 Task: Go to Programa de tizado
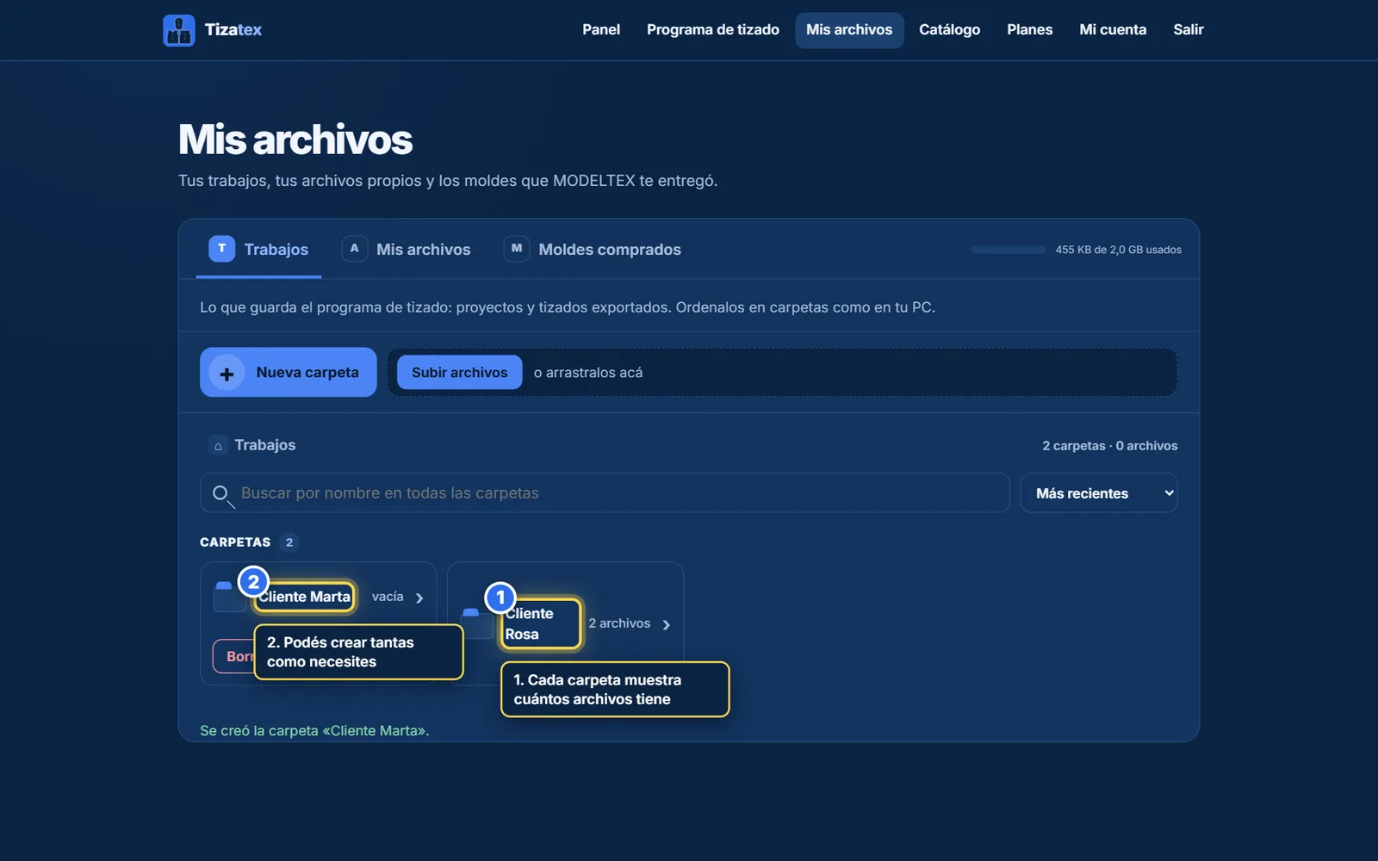[x=713, y=30]
